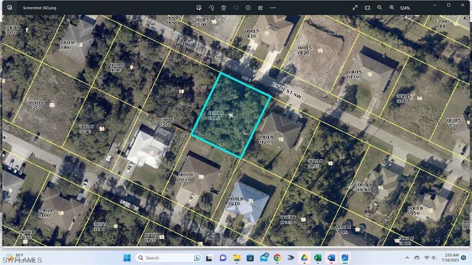Toggle the fullscreen view arrows
472x265 pixels.
coord(355,8)
